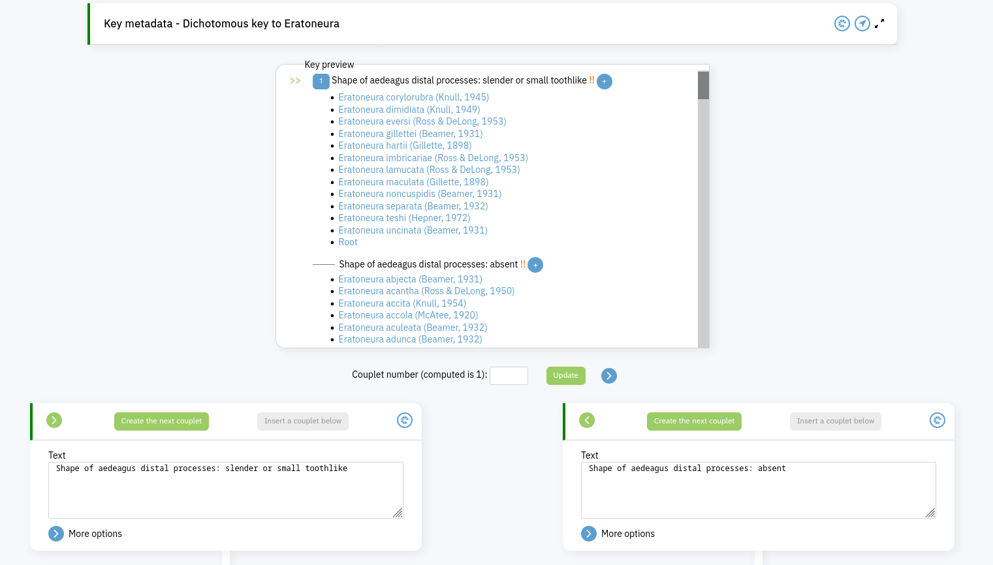Toggle fullscreen with the expand arrows icon
Image resolution: width=993 pixels, height=565 pixels.
879,23
